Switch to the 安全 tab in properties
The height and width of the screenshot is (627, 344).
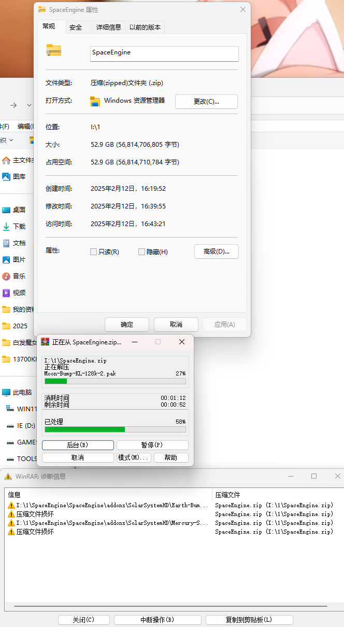coord(76,27)
